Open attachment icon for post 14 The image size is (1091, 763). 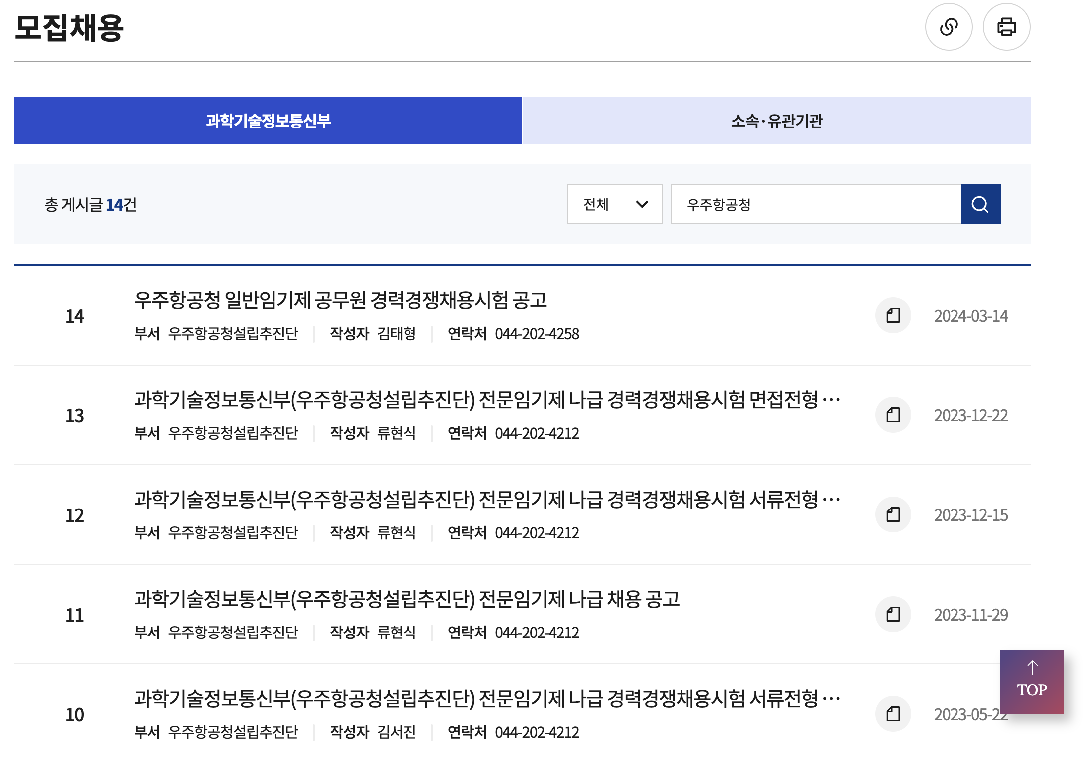(893, 315)
